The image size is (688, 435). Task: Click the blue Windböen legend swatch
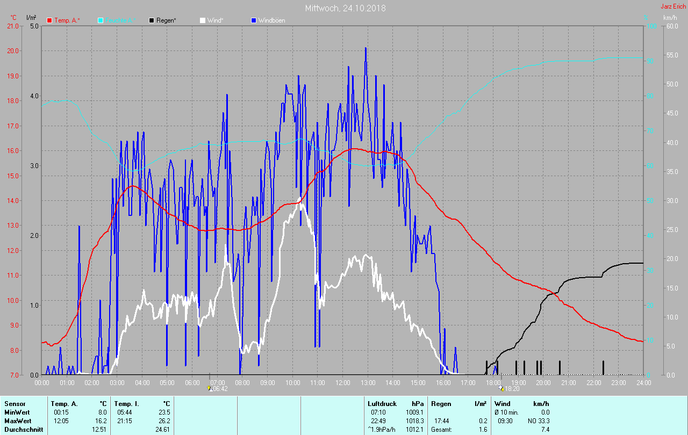tap(254, 20)
